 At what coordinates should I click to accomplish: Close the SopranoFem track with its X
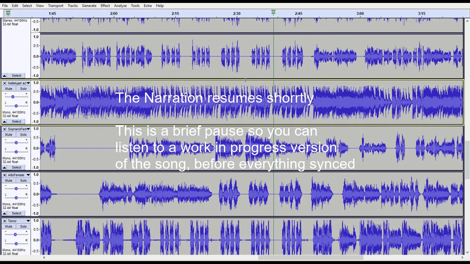(4, 129)
